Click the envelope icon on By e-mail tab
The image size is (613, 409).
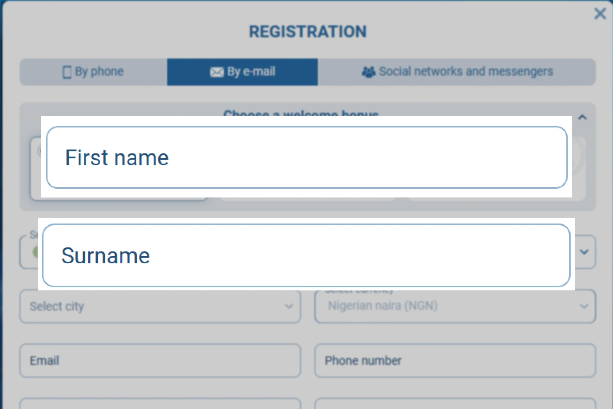click(216, 72)
